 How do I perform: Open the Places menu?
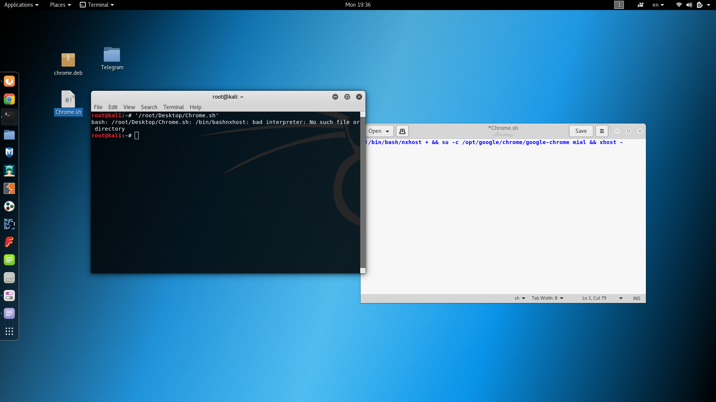click(60, 5)
